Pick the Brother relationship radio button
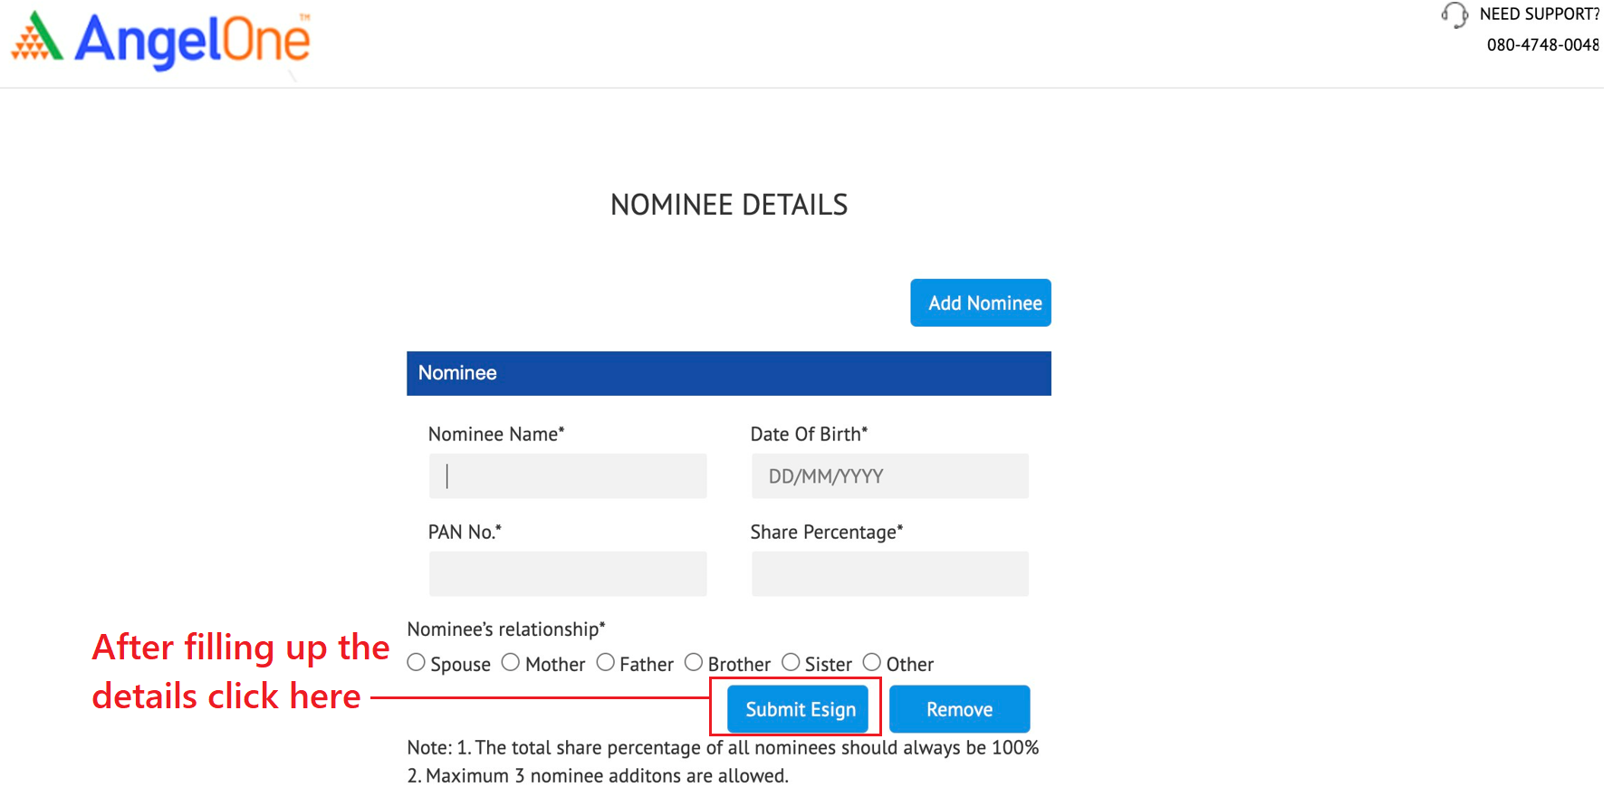The width and height of the screenshot is (1612, 797). click(x=694, y=663)
